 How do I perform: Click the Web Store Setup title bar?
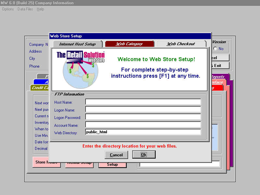click(x=130, y=36)
